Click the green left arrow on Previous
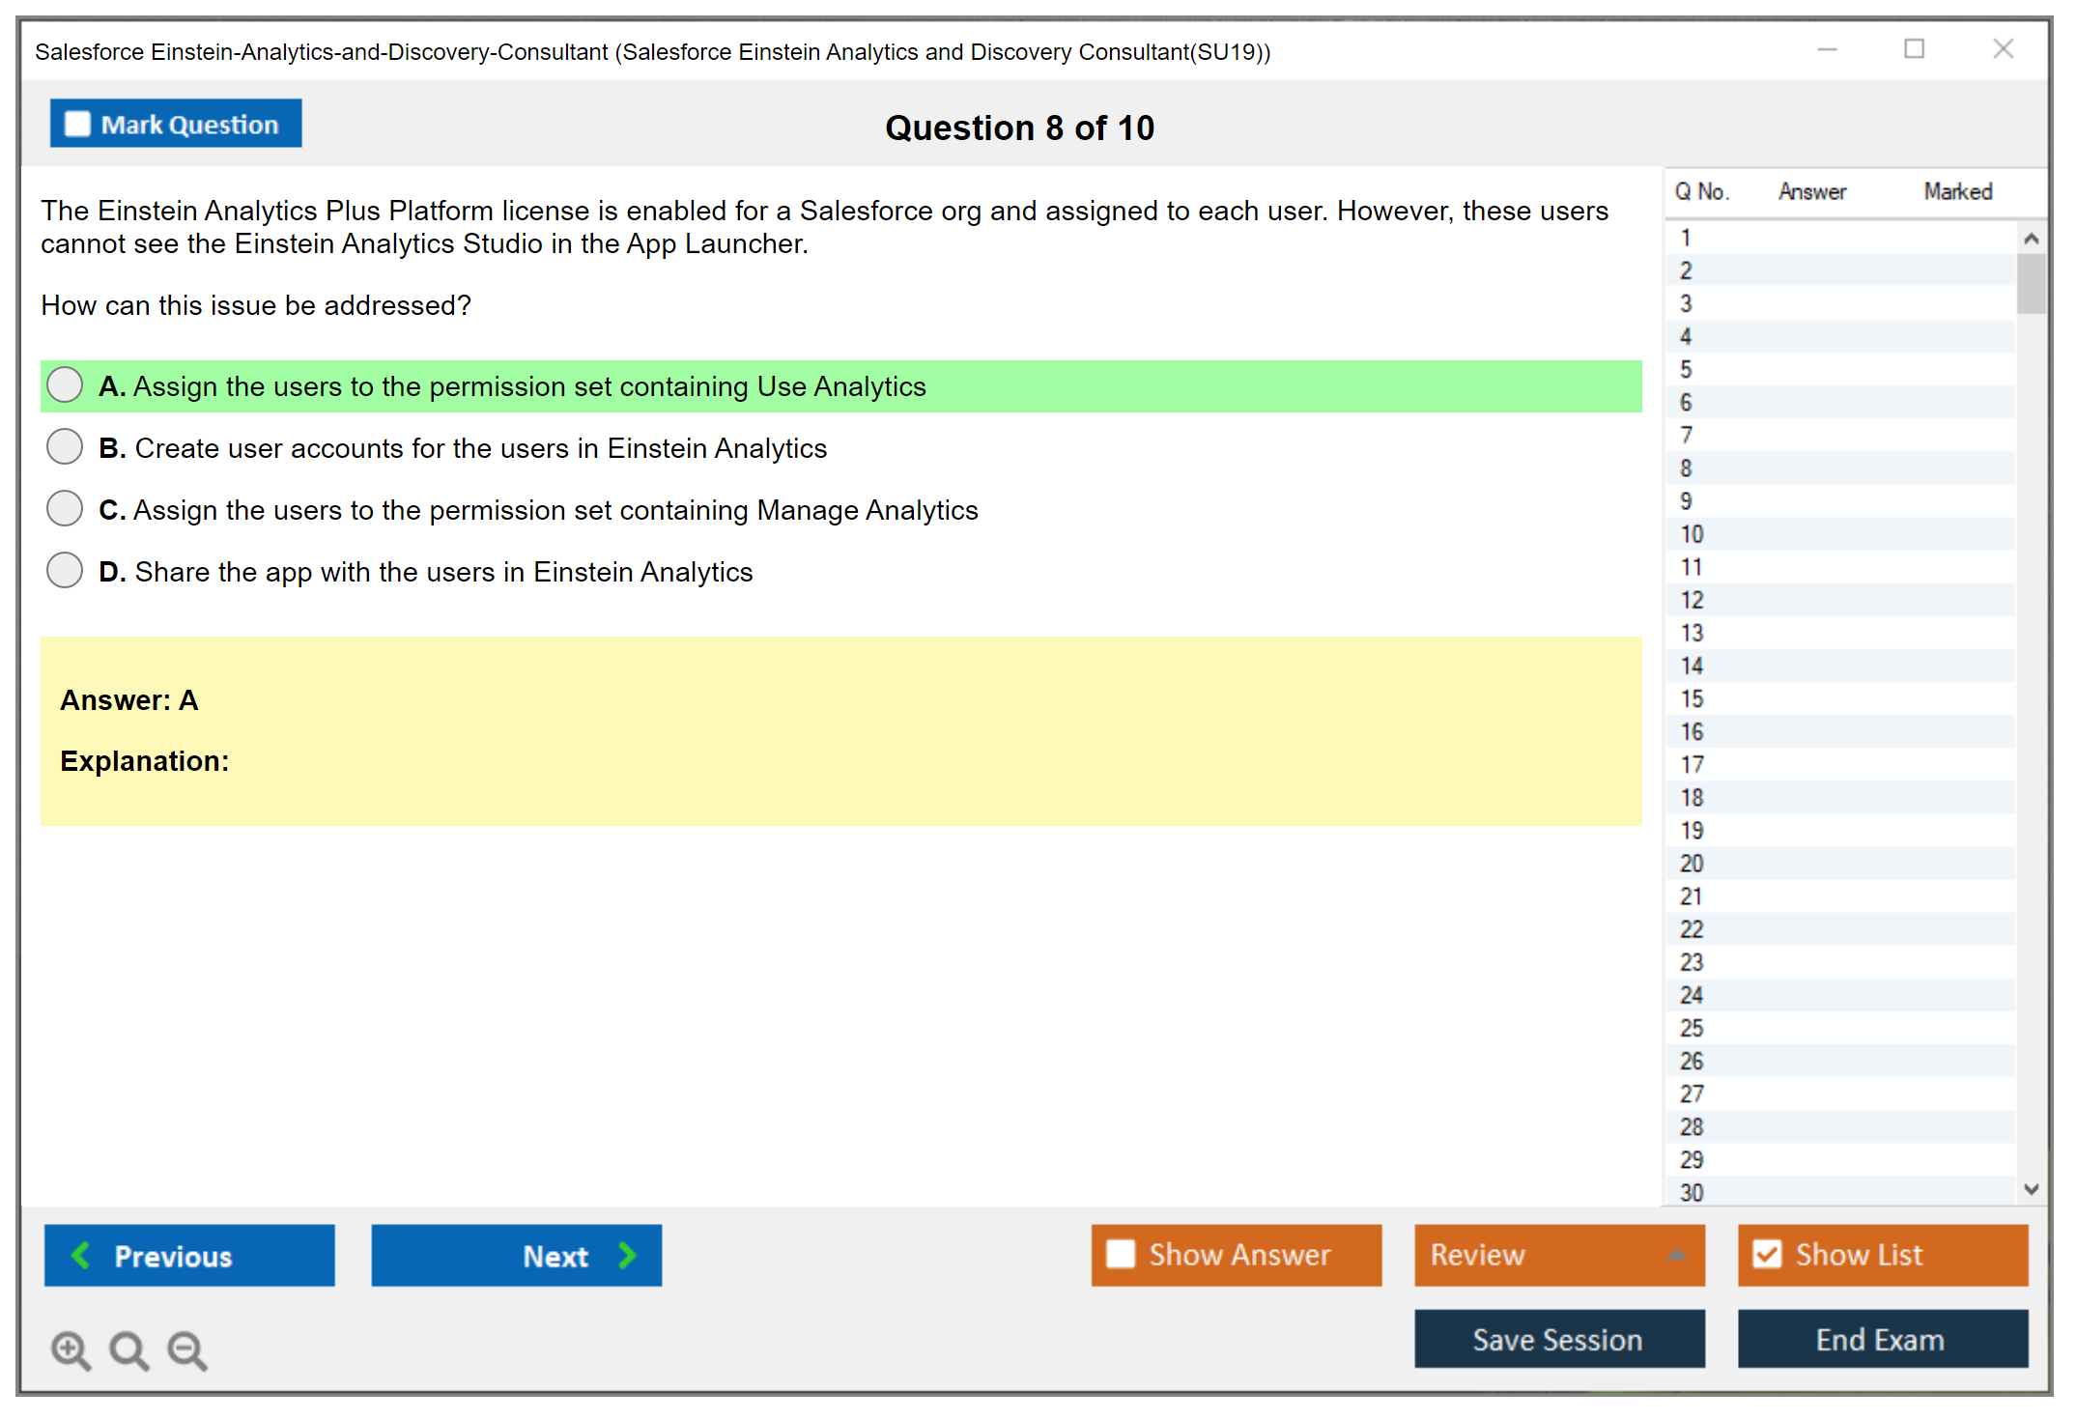 point(81,1255)
